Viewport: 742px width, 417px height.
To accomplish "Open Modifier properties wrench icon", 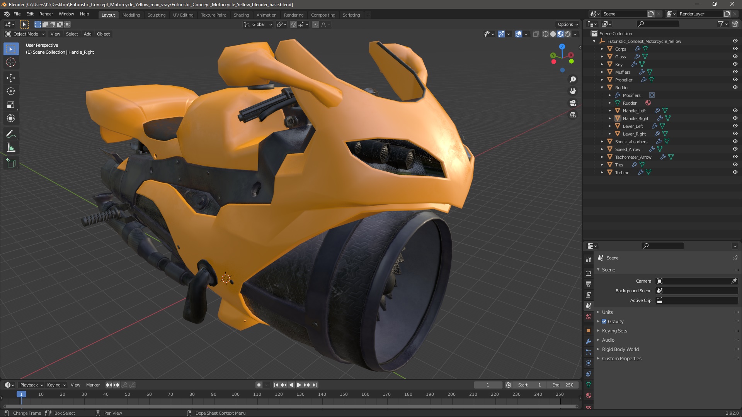I will pos(589,341).
